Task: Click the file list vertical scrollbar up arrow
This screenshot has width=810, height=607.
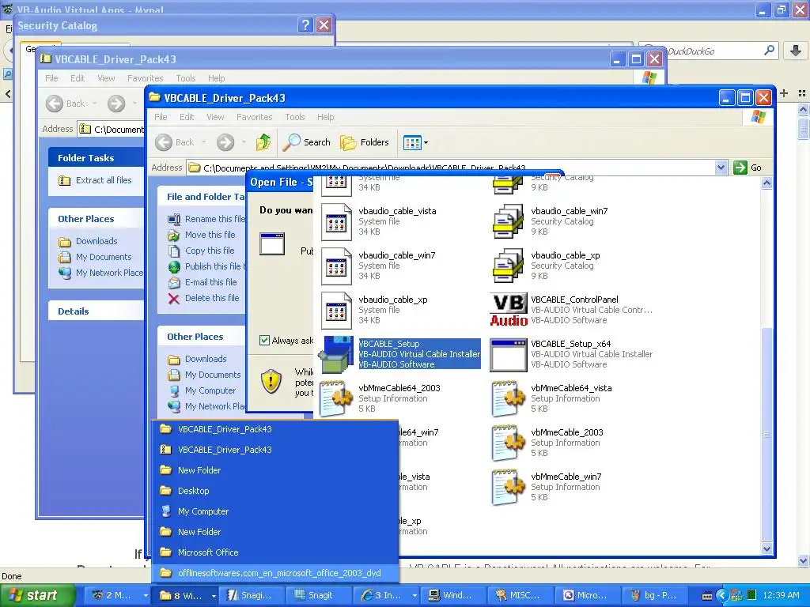Action: click(x=766, y=183)
